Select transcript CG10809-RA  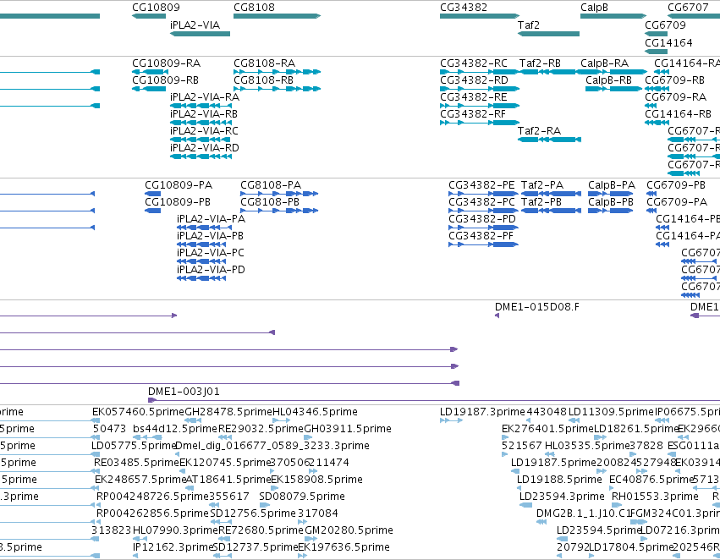coord(149,72)
